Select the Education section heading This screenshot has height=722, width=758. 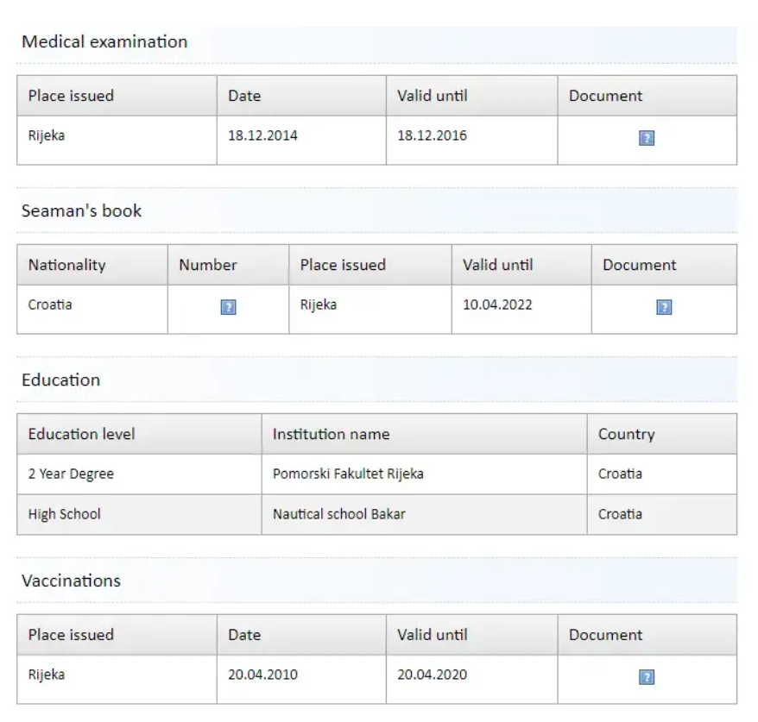click(60, 380)
